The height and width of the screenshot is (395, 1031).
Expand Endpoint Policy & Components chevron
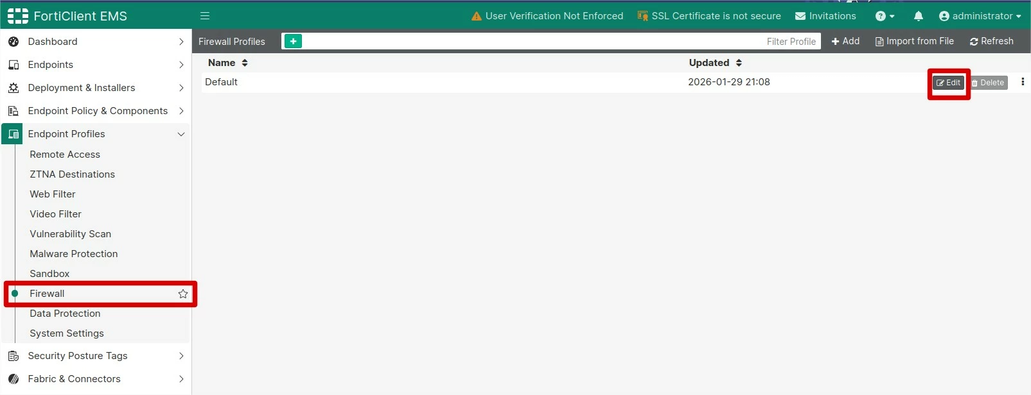181,111
